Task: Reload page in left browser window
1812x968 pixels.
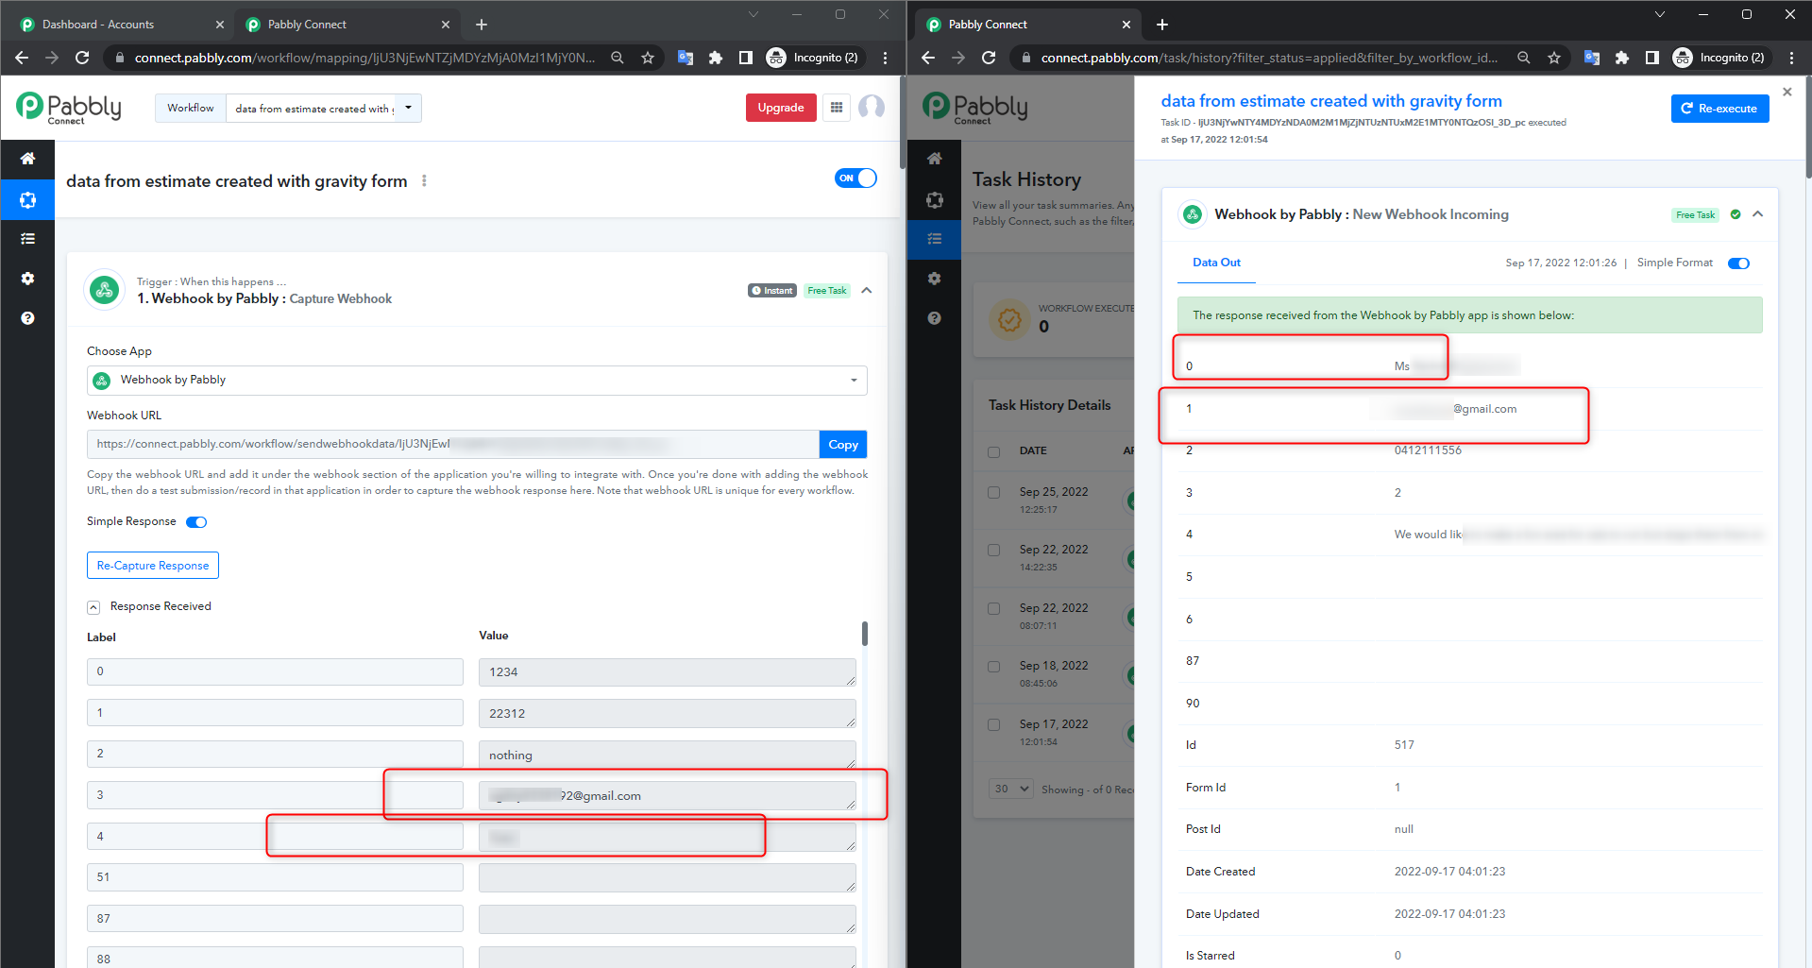Action: 82,58
